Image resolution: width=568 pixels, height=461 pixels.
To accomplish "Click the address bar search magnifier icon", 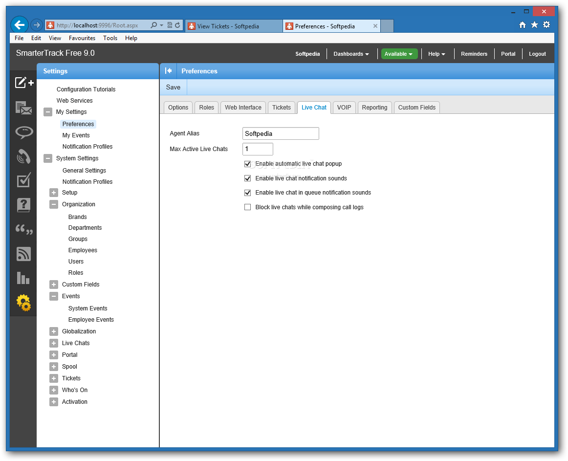I will [x=154, y=25].
